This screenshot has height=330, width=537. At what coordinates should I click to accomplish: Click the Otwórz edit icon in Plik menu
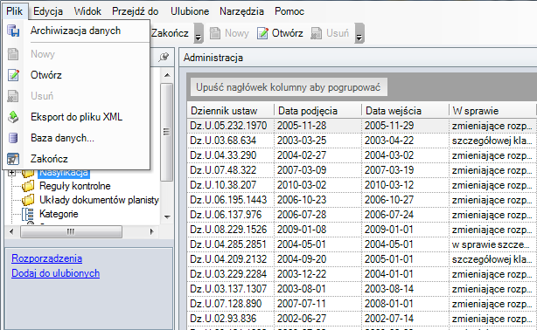click(x=13, y=75)
